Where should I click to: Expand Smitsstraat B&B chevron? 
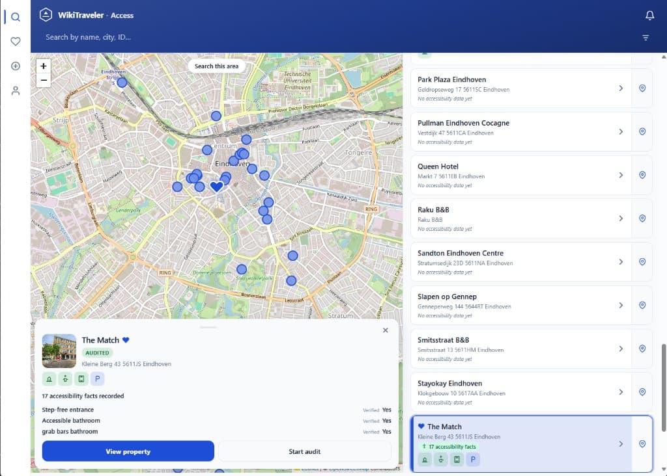coord(621,349)
